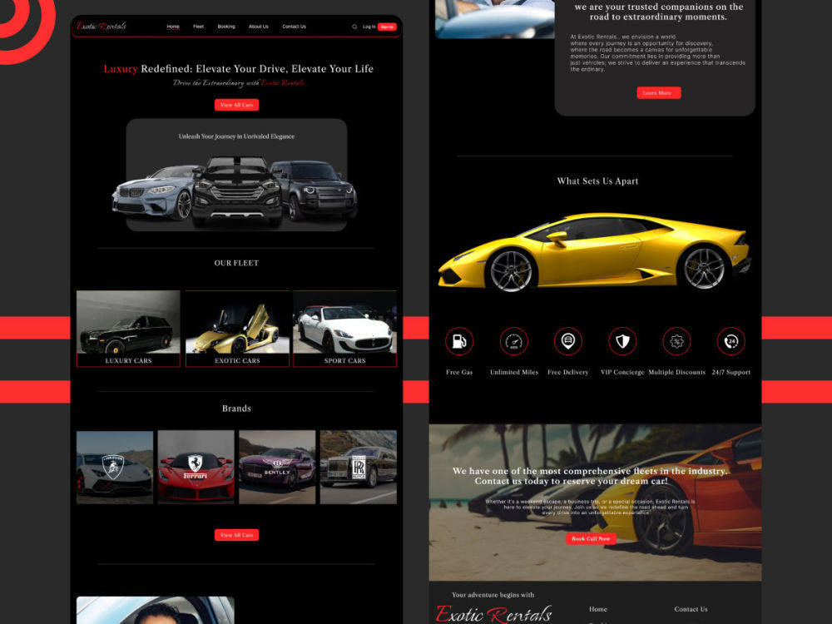Click the Brands heading
832x624 pixels.
(x=236, y=409)
